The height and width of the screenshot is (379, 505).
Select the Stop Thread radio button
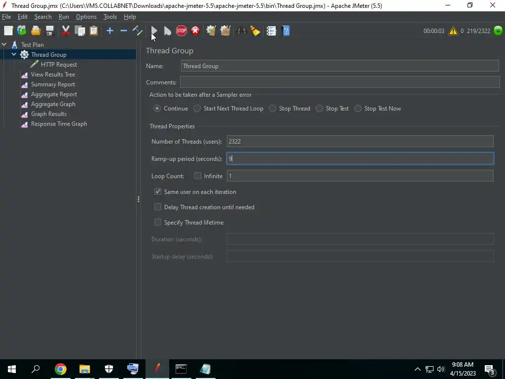pyautogui.click(x=272, y=109)
